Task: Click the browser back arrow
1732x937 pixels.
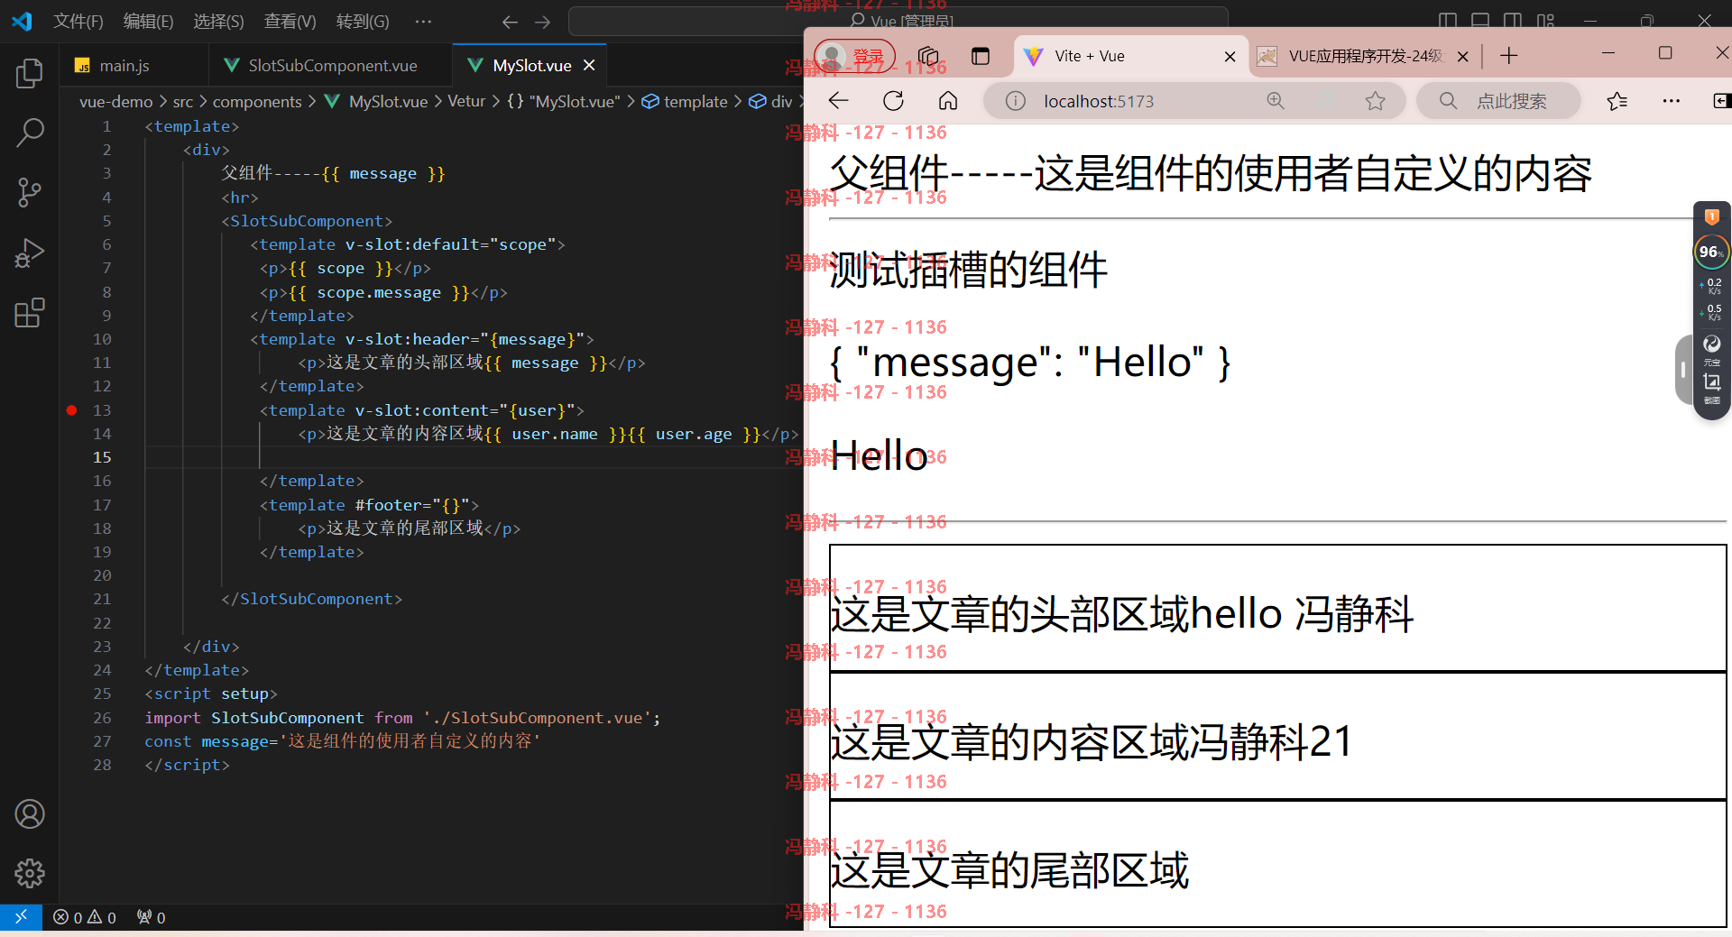Action: coord(839,101)
